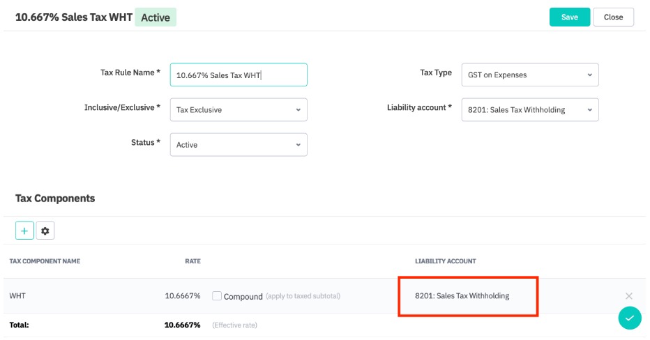
Task: Edit the 10.6667% component rate
Action: click(182, 295)
